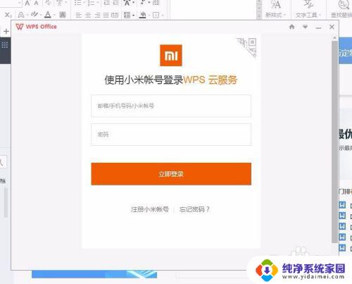Toggle character shading icon

63,15
